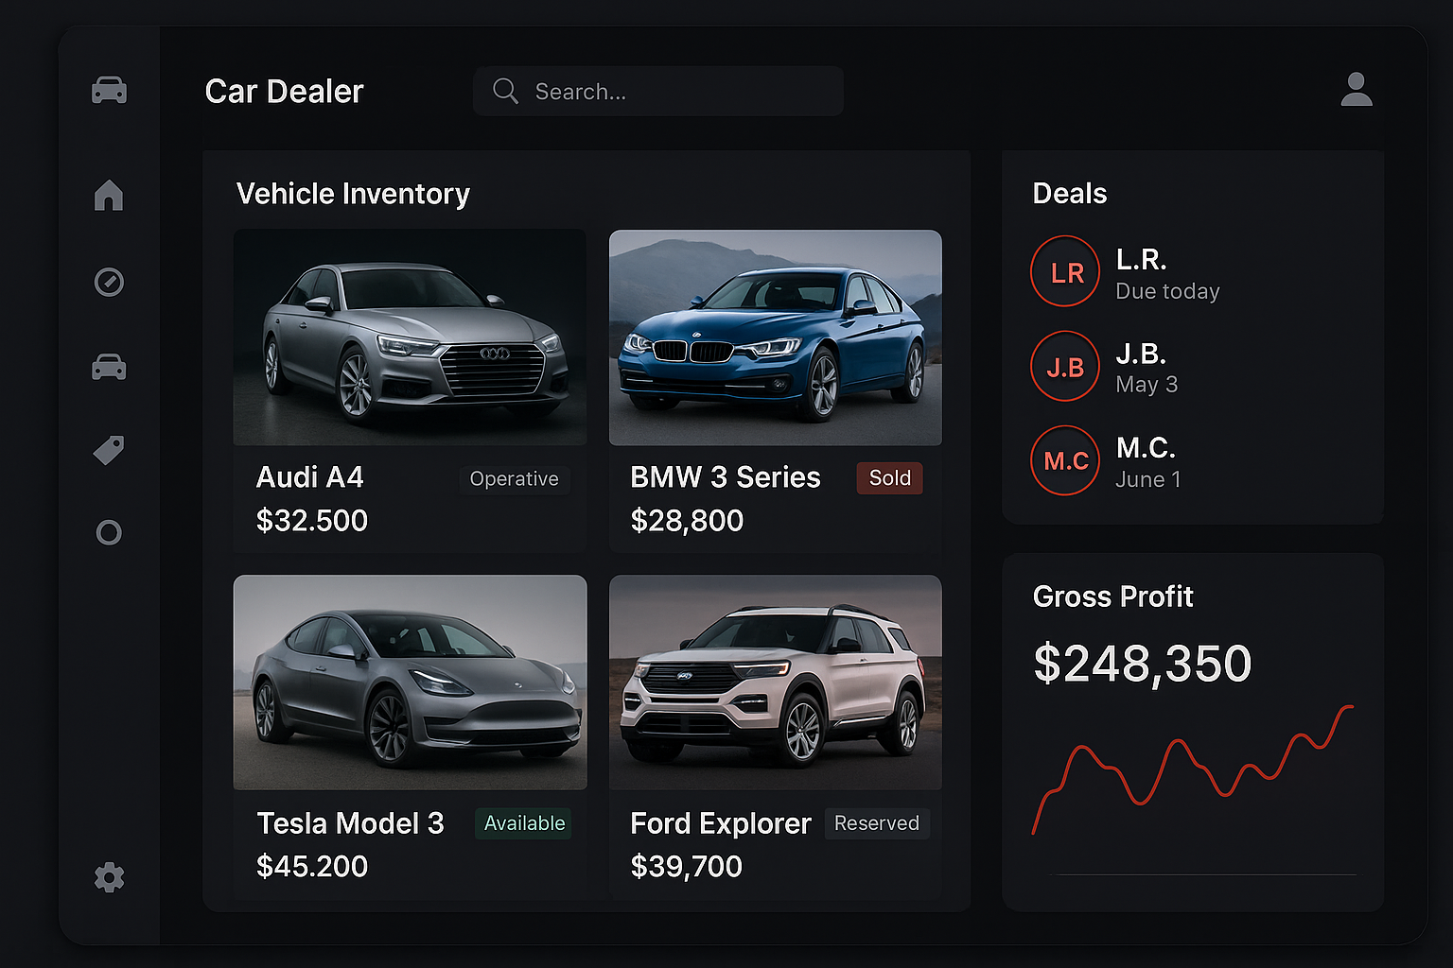
Task: Click the J.B deal avatar
Action: tap(1065, 366)
